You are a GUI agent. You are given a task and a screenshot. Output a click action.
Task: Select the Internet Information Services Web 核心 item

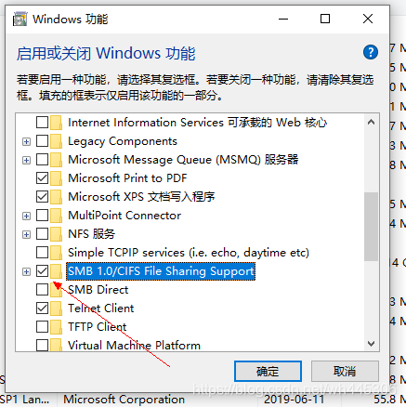197,123
